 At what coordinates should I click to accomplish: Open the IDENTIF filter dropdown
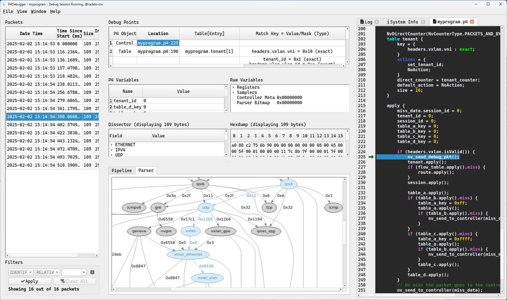tap(21, 272)
